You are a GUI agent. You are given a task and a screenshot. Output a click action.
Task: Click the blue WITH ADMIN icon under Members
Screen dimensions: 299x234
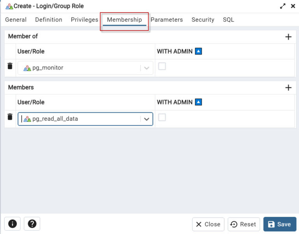pos(198,102)
